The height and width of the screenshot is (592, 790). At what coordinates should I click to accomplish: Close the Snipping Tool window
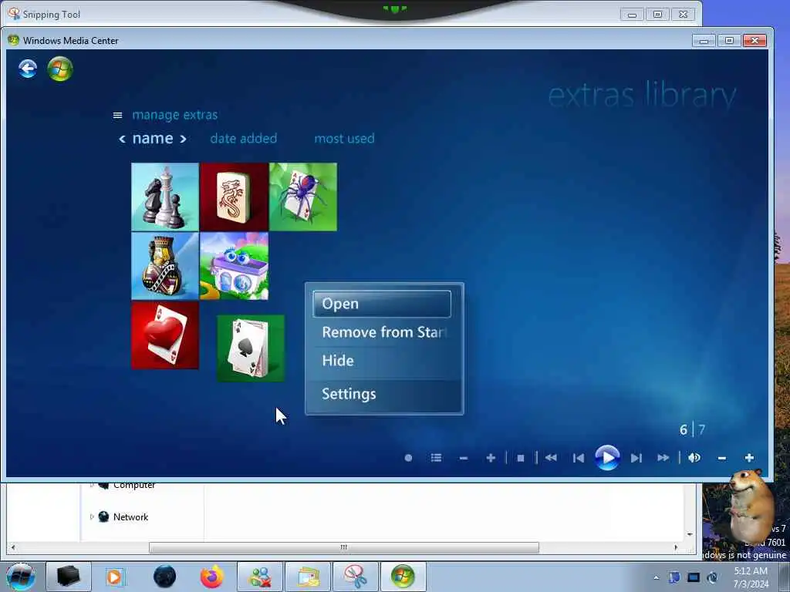[684, 15]
